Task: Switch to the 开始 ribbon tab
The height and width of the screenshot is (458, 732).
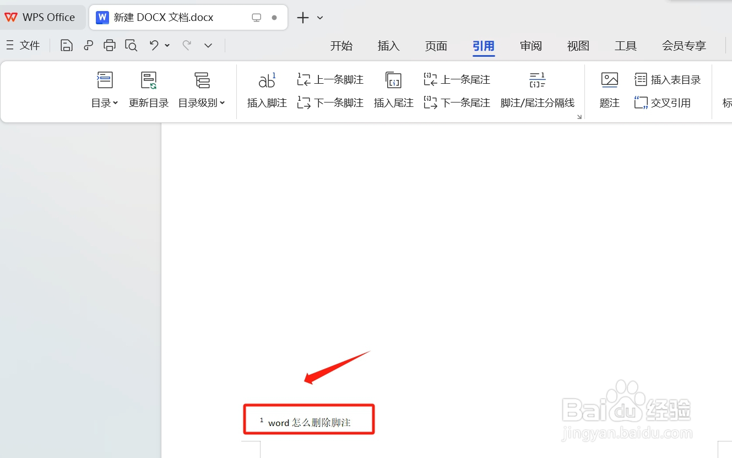Action: [x=341, y=46]
